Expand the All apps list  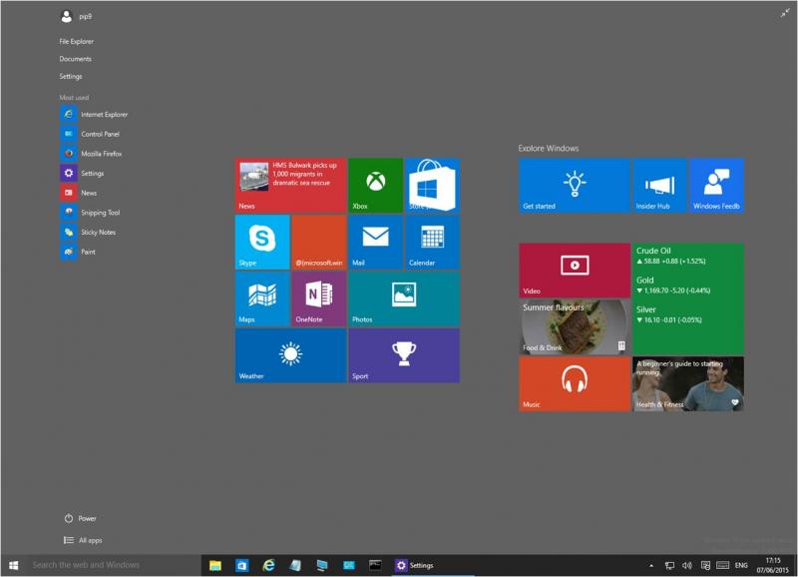click(x=84, y=540)
